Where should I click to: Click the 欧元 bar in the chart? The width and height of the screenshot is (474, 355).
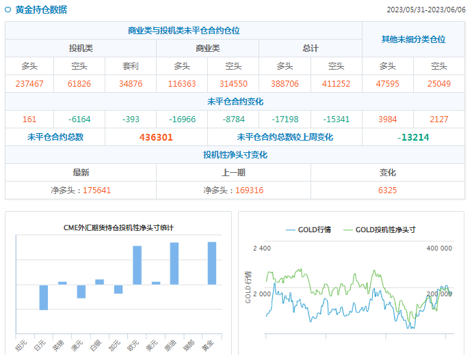pos(137,265)
